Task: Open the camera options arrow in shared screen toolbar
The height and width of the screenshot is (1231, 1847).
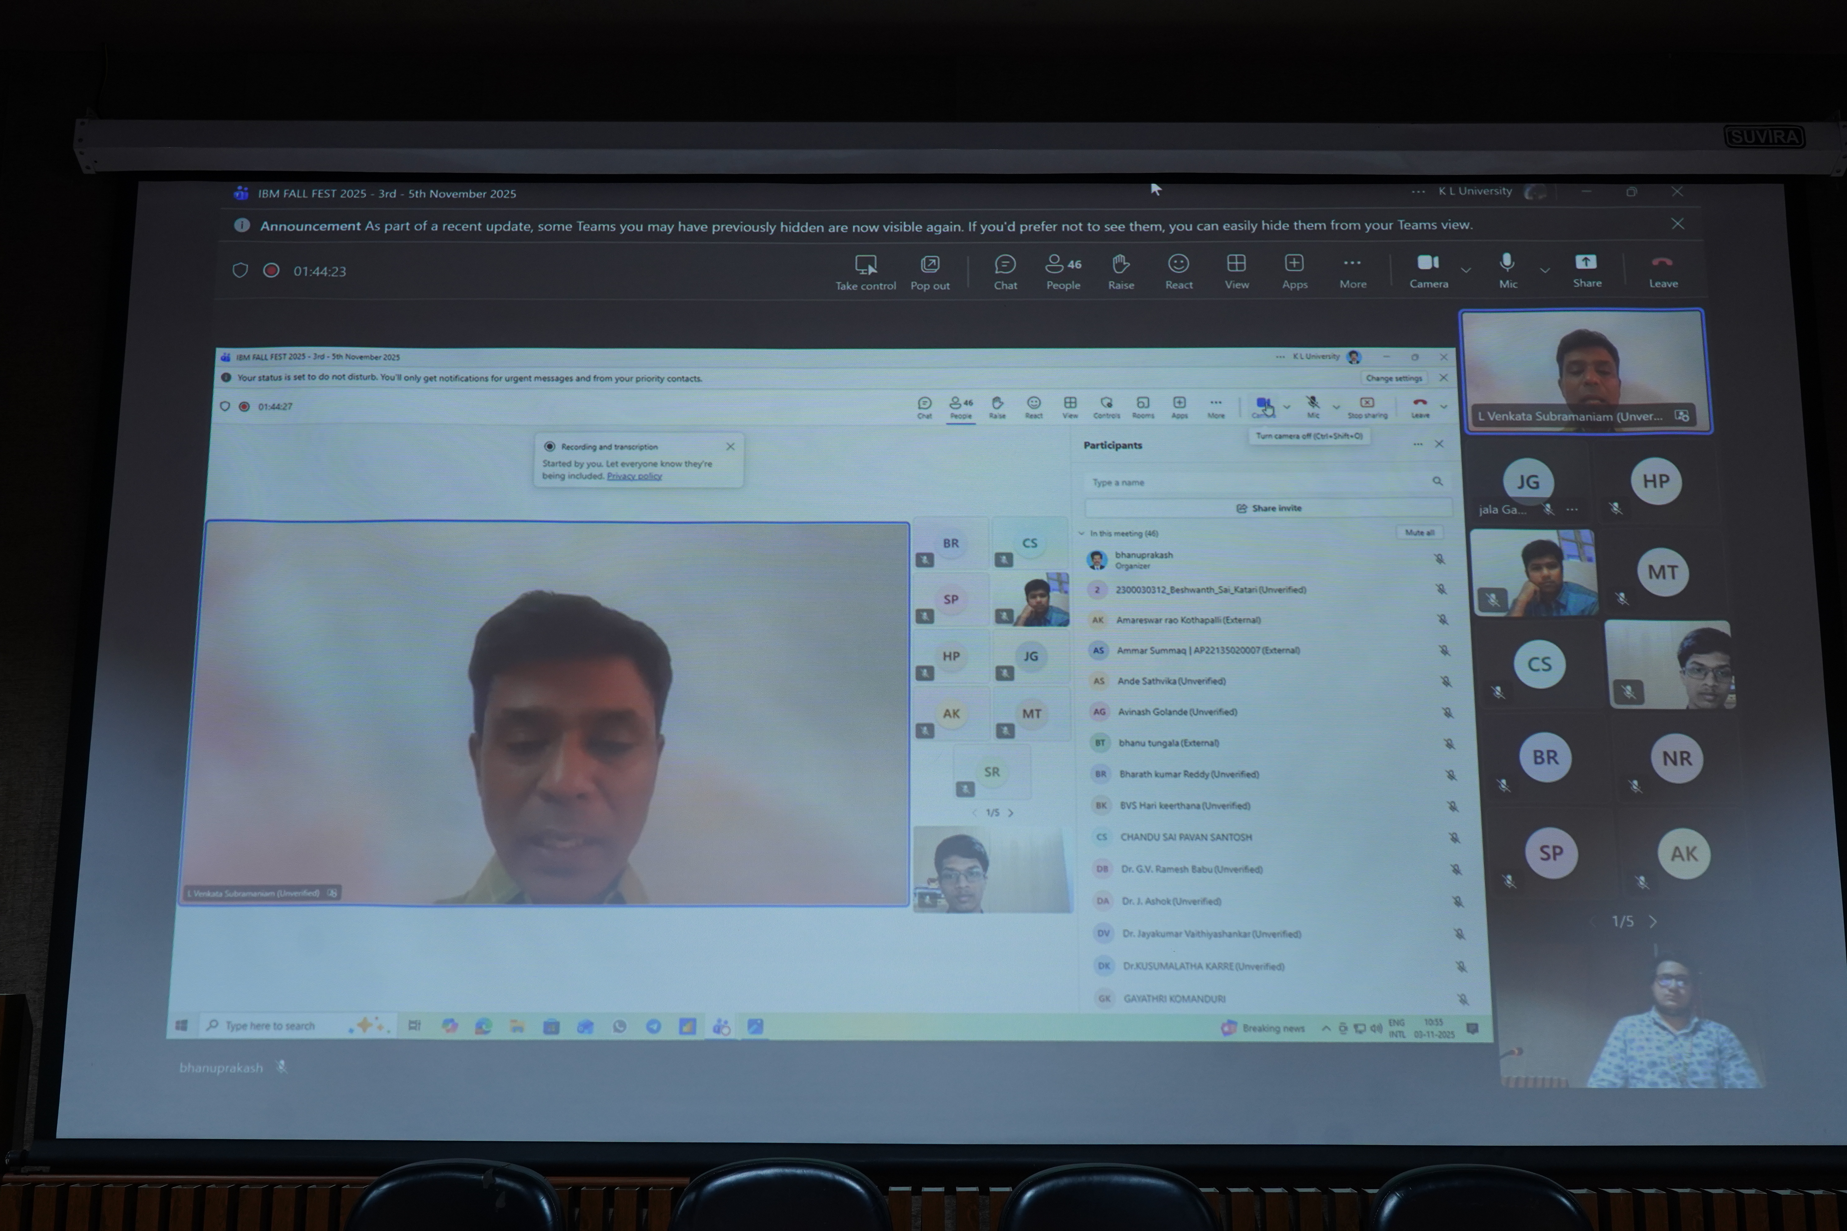Action: tap(1286, 406)
